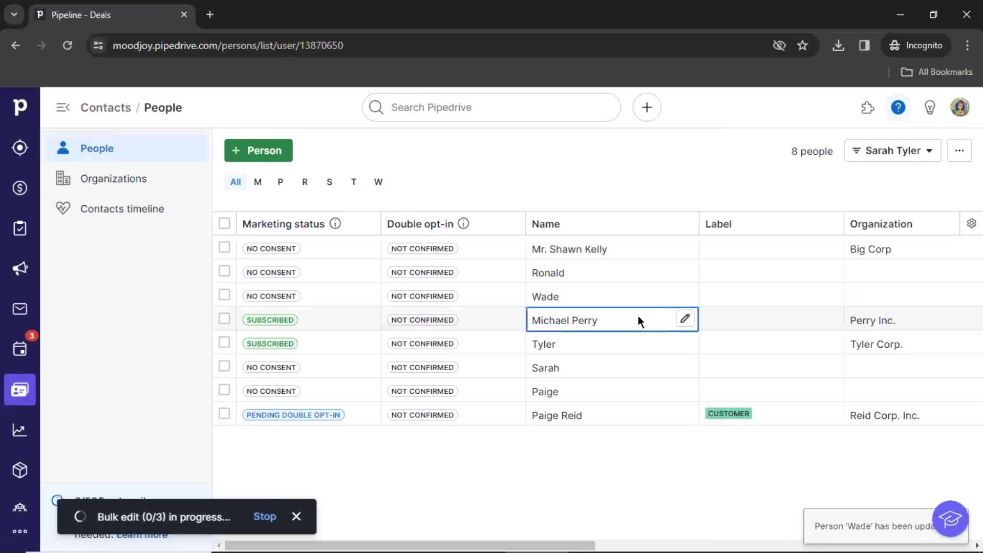Click the CUSTOMER label on Paige Reid
983x553 pixels.
728,414
